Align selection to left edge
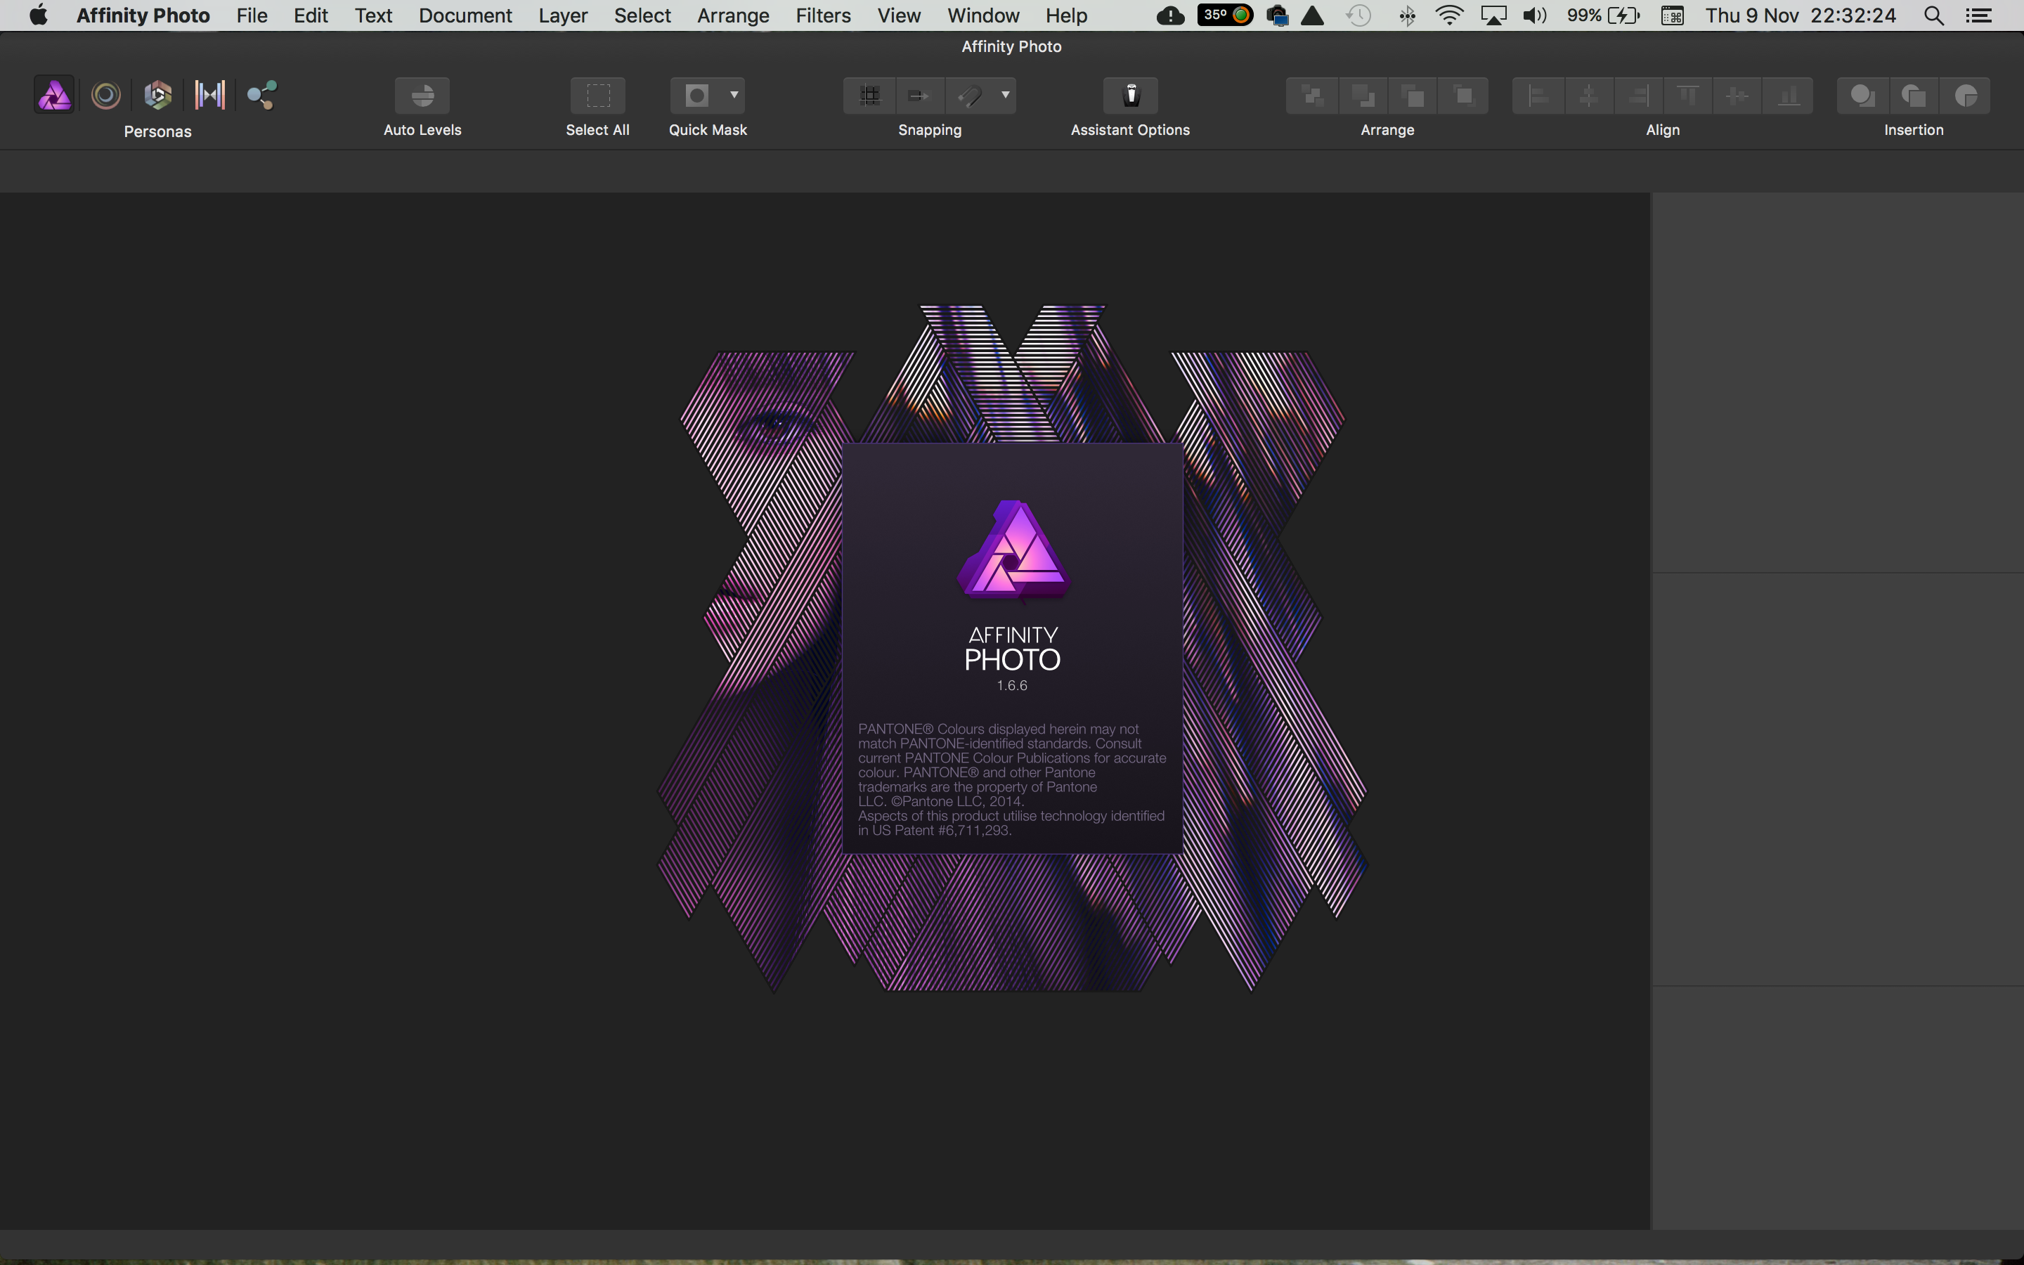Screen dimensions: 2024x1265 tap(1538, 96)
